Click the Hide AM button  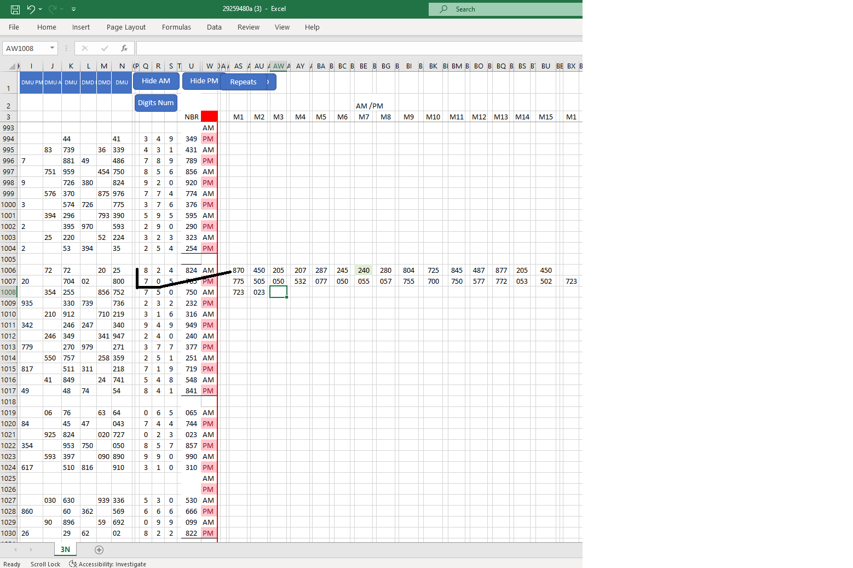[x=155, y=81]
